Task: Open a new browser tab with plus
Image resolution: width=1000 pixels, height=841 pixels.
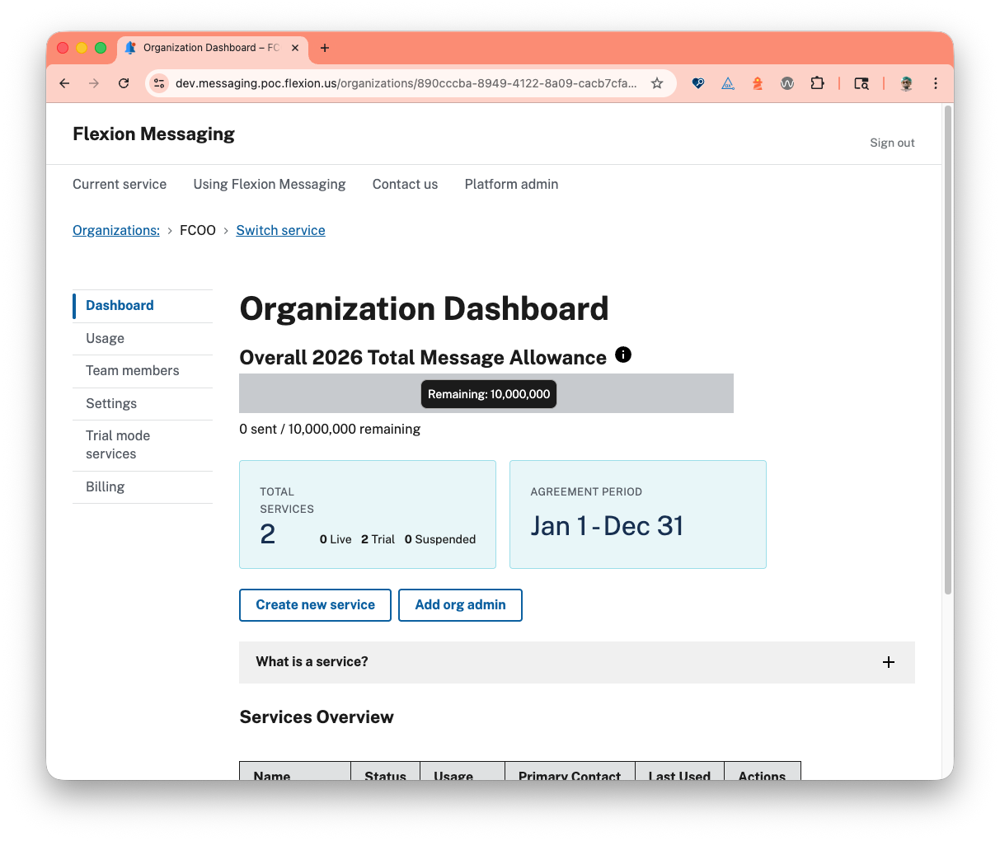Action: point(325,48)
